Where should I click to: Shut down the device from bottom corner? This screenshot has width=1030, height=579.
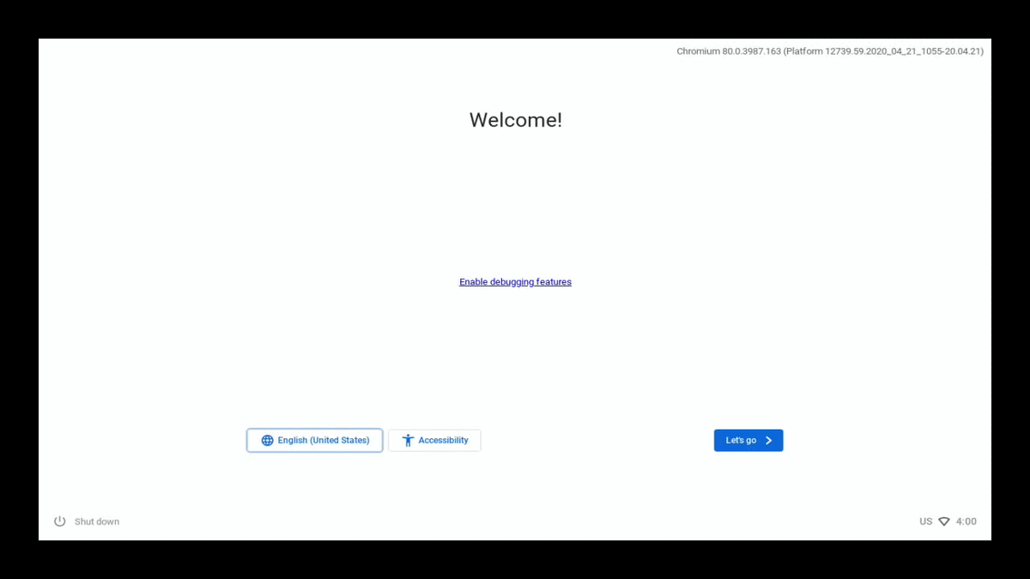pos(87,522)
